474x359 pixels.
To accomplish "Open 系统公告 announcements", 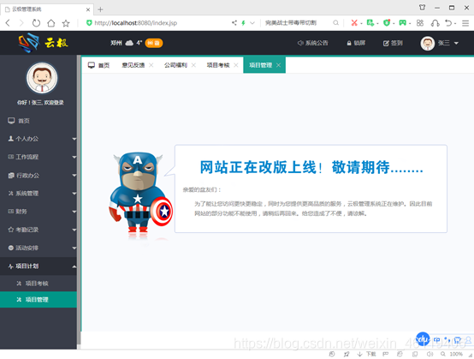I will point(313,43).
